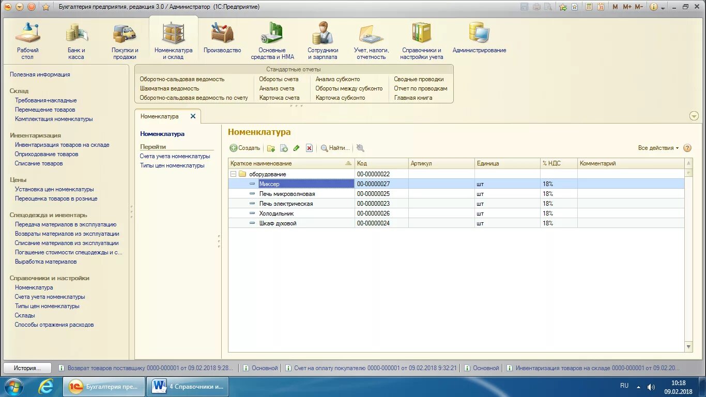Open Анализ счета report
This screenshot has width=706, height=397.
coord(277,88)
